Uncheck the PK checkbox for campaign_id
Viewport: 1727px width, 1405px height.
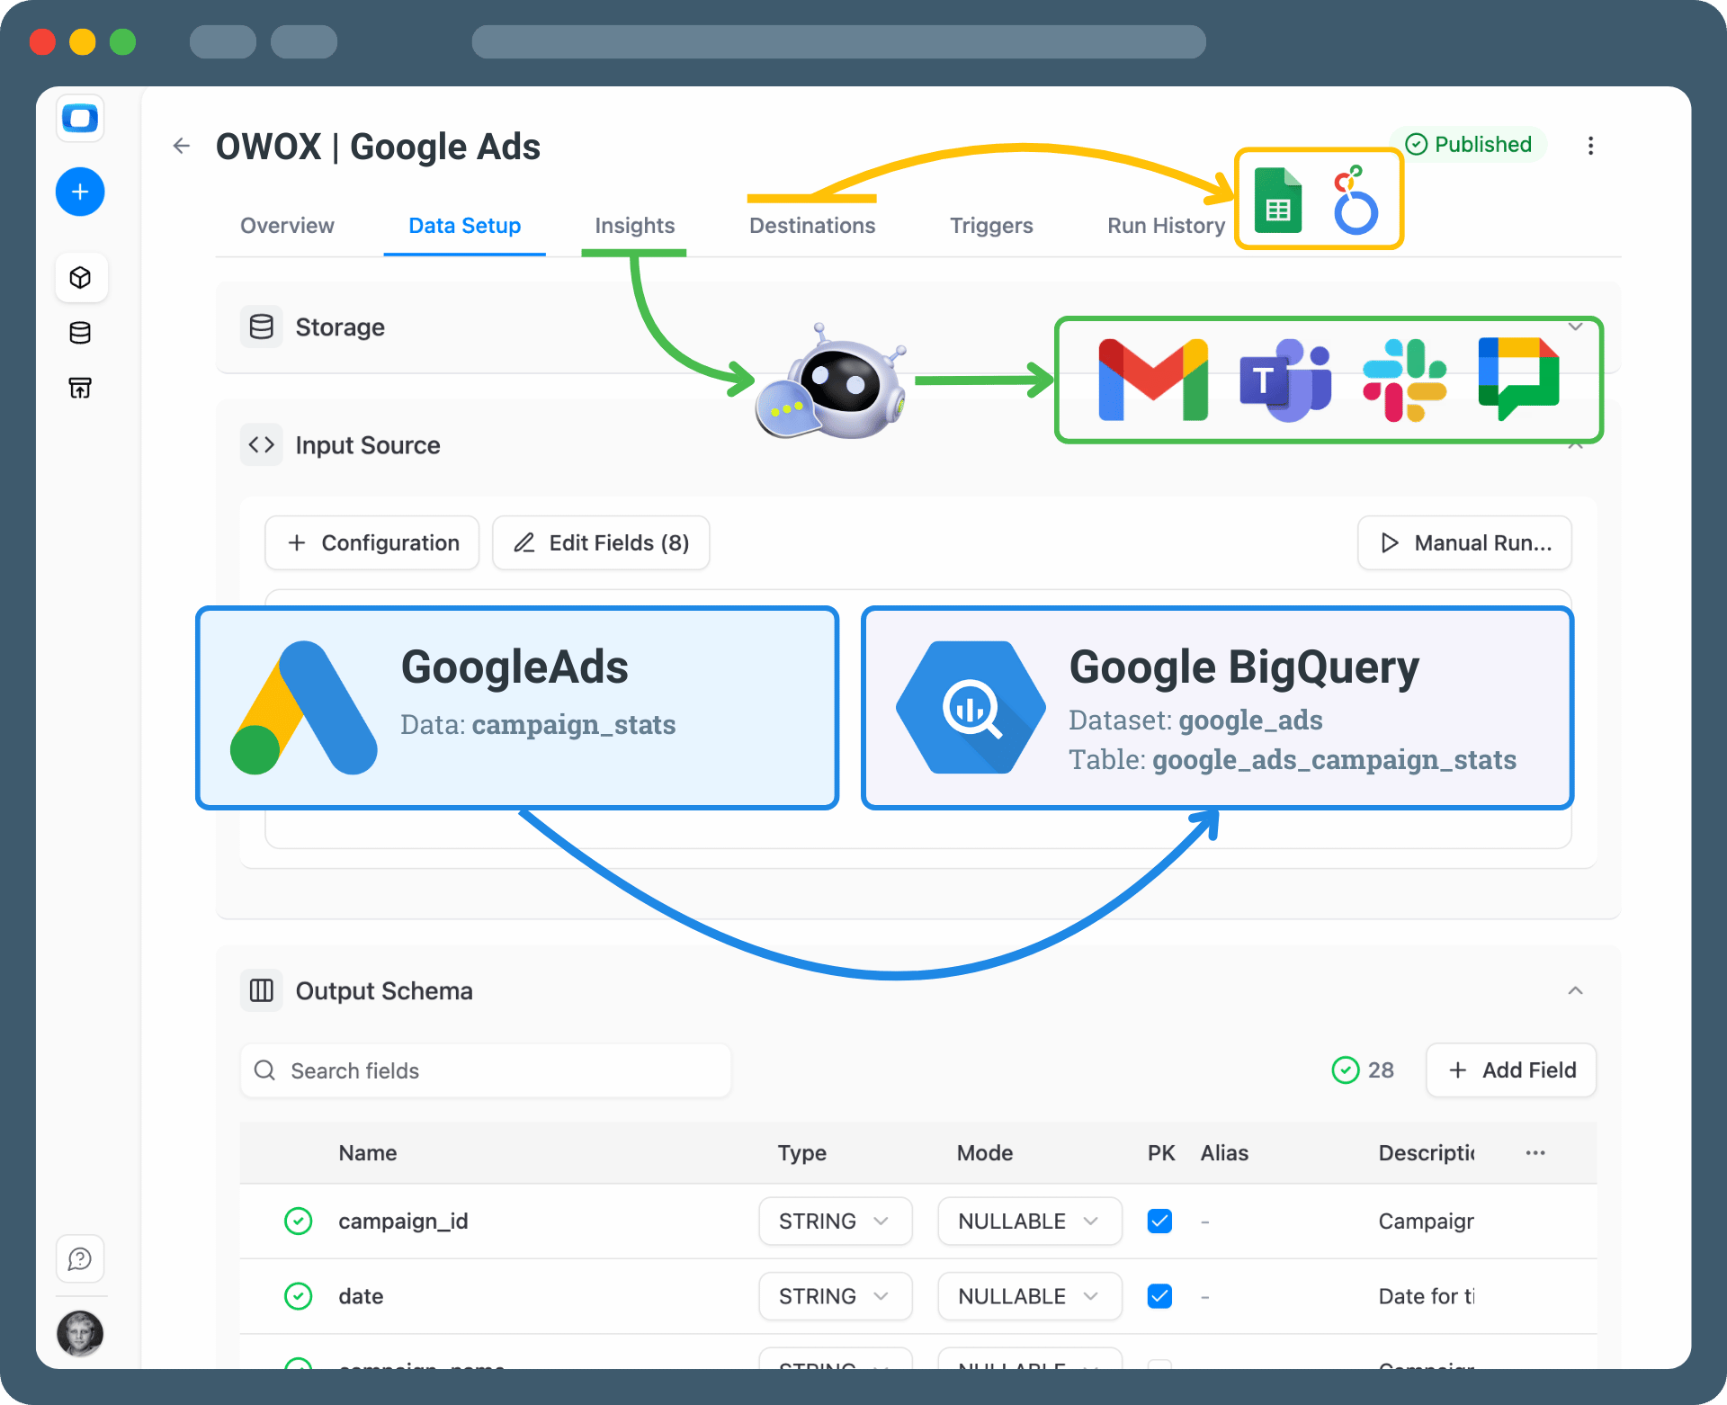coord(1159,1221)
